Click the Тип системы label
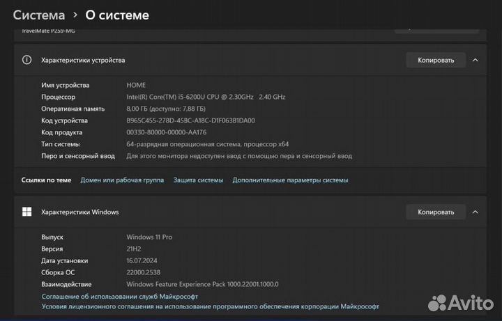 click(x=60, y=144)
